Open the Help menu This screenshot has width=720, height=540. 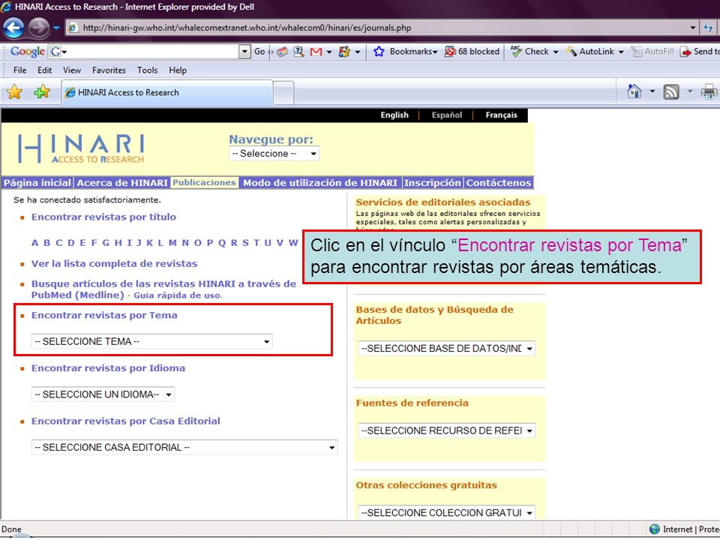(178, 70)
